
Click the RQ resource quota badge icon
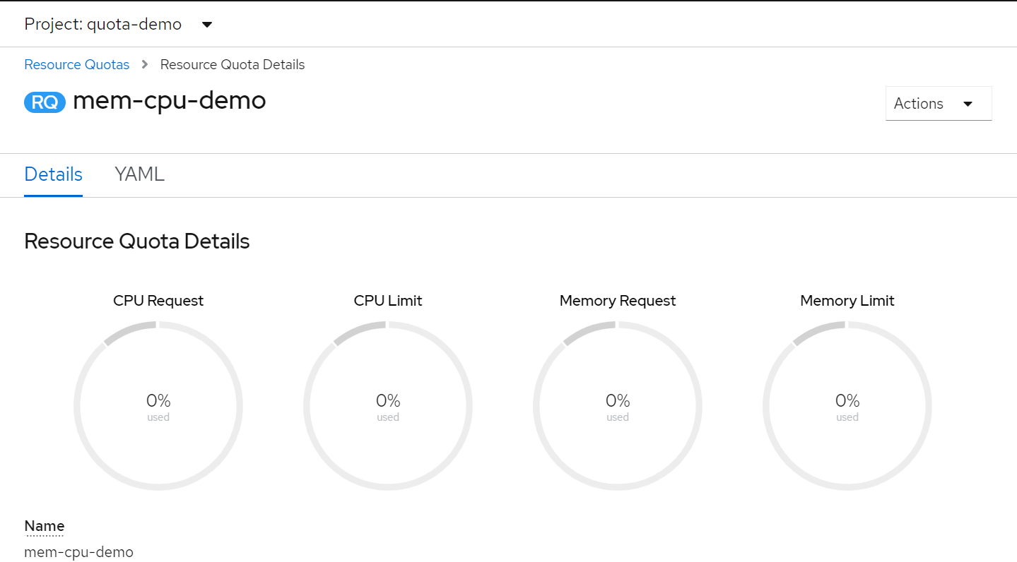point(45,102)
